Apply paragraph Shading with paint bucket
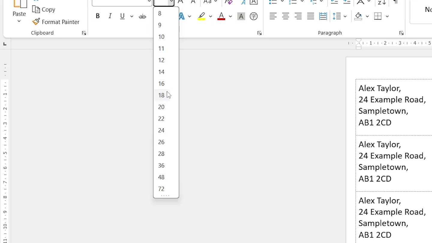432x243 pixels. [x=358, y=16]
